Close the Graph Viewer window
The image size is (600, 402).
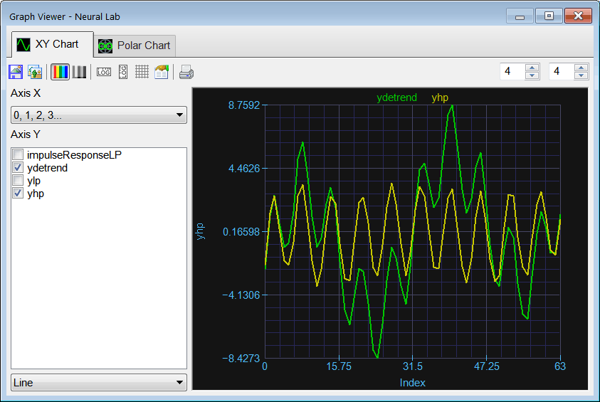(x=578, y=16)
